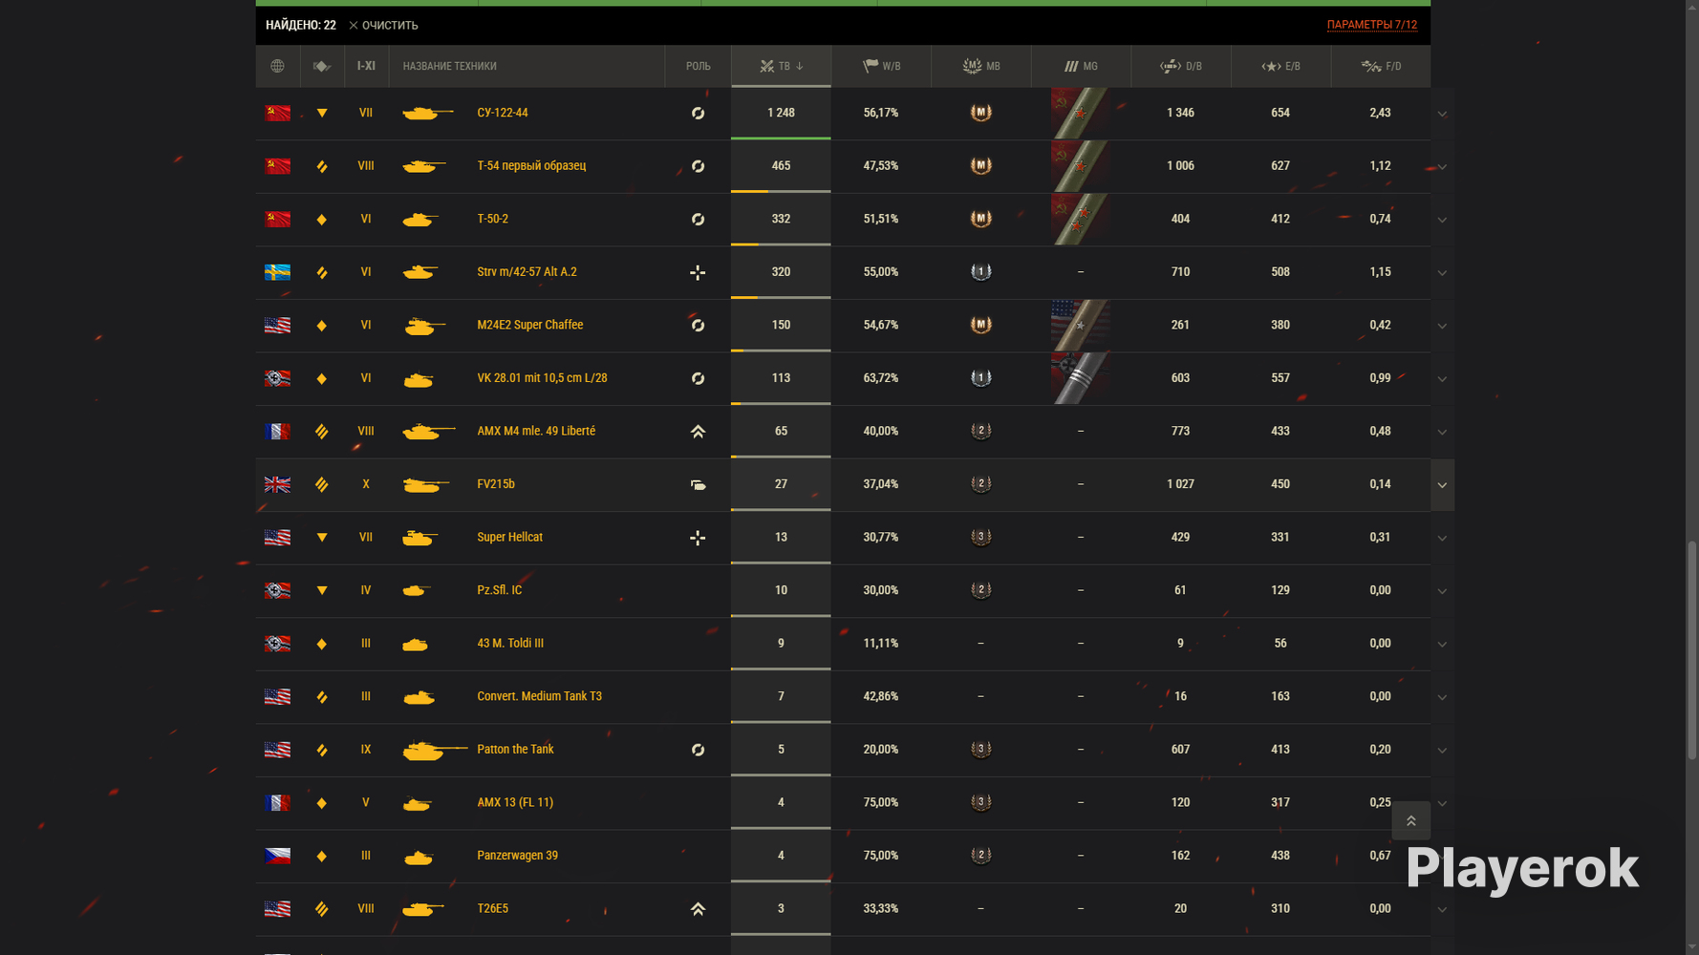Click the Найдено: 22 results count
The height and width of the screenshot is (955, 1699).
301,25
